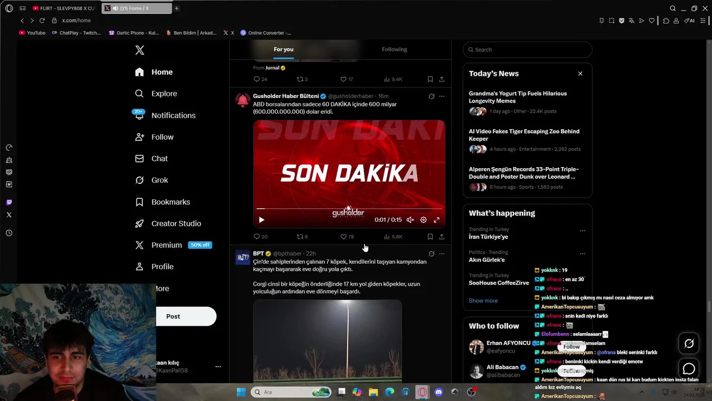The width and height of the screenshot is (712, 401).
Task: Open Discord from the Windows taskbar
Action: (438, 392)
